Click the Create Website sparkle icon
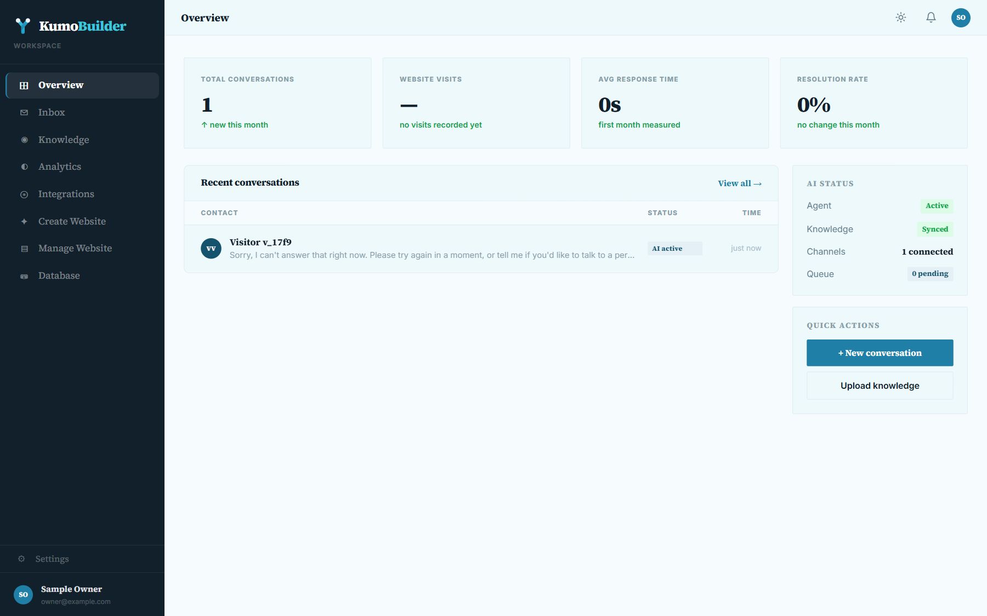This screenshot has height=616, width=987. pyautogui.click(x=24, y=221)
